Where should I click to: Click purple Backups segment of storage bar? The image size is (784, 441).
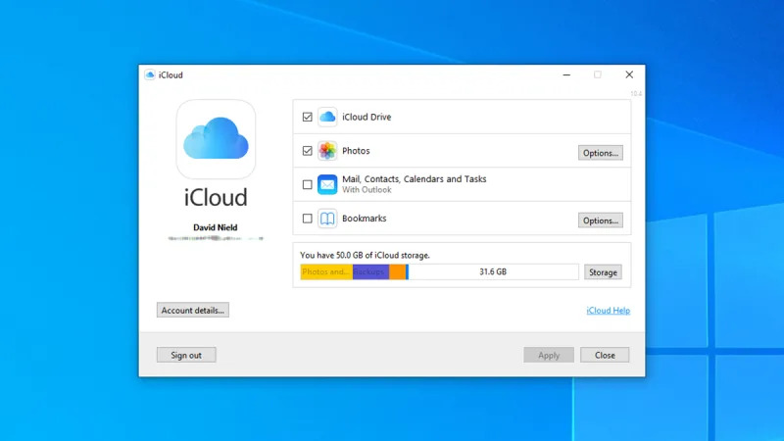coord(371,272)
